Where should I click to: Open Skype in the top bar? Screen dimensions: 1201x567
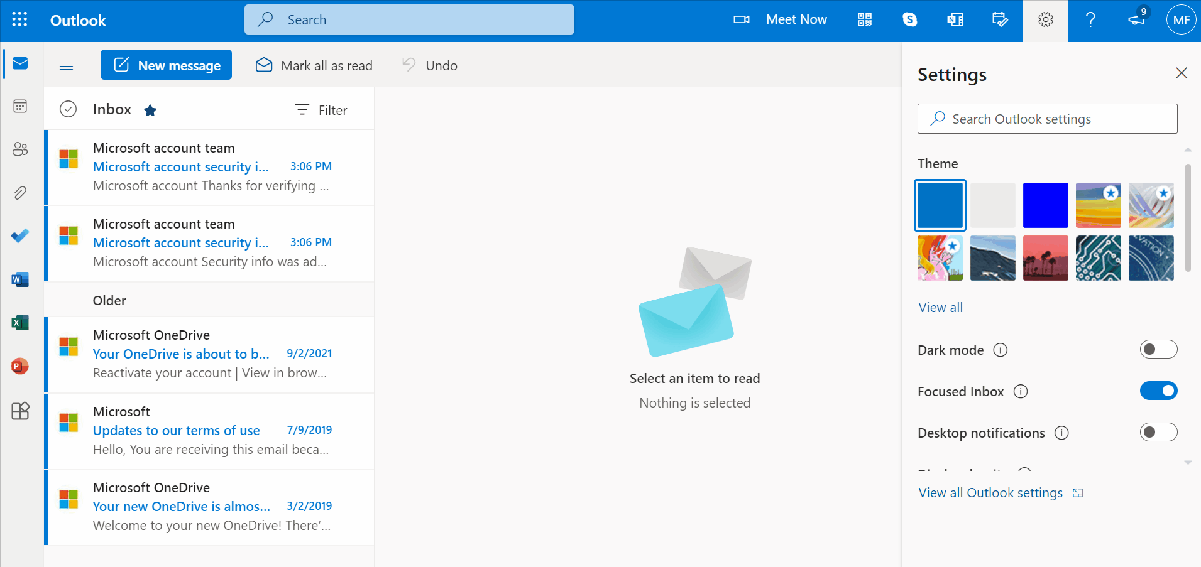pos(909,19)
